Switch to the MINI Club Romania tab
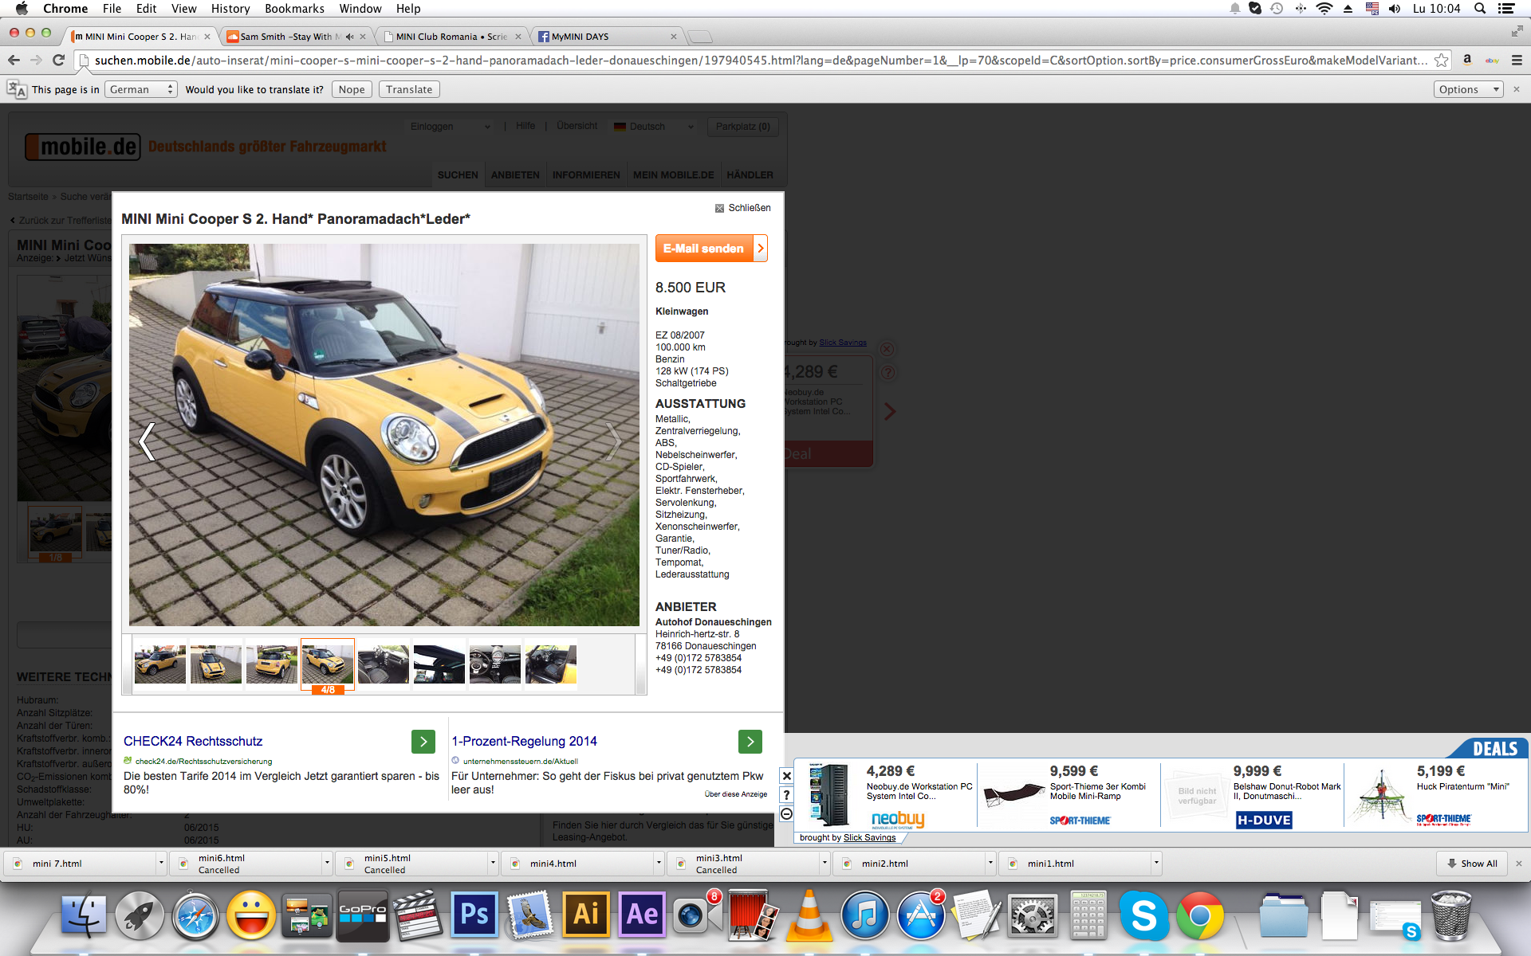This screenshot has width=1531, height=956. (451, 37)
